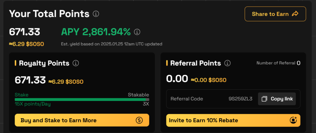Click the Referral Points info icon
Screen dimensions: 316x133
(227, 63)
